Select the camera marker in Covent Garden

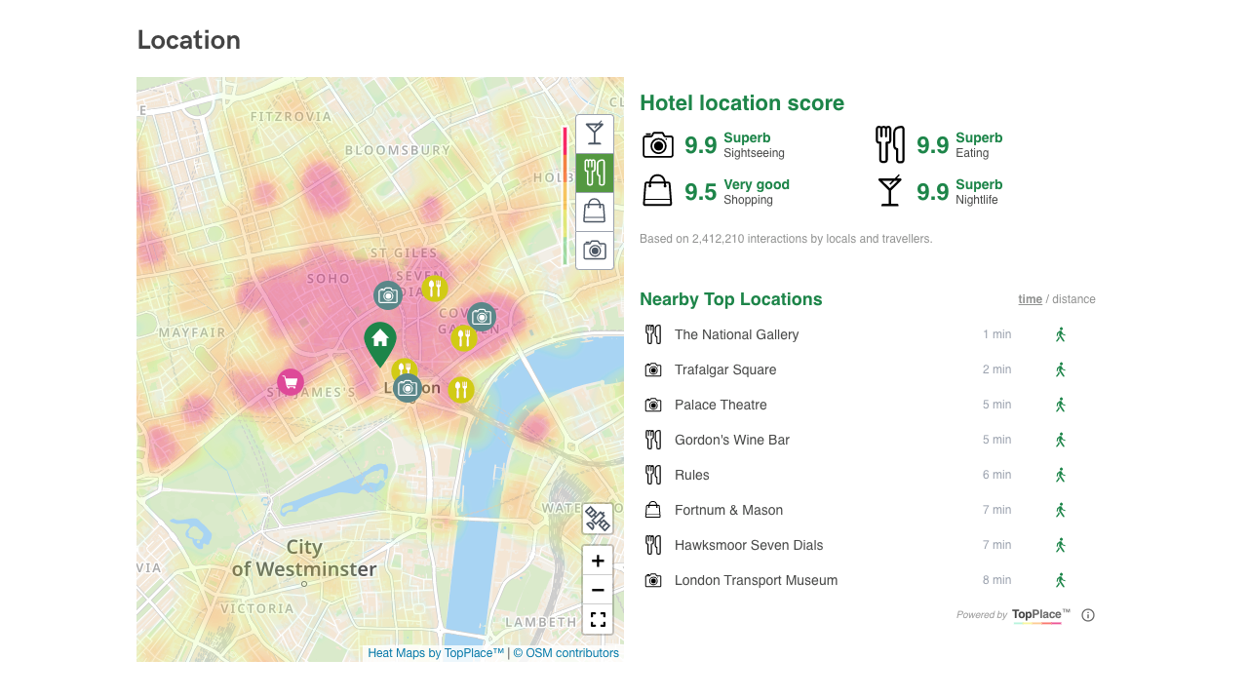click(482, 317)
